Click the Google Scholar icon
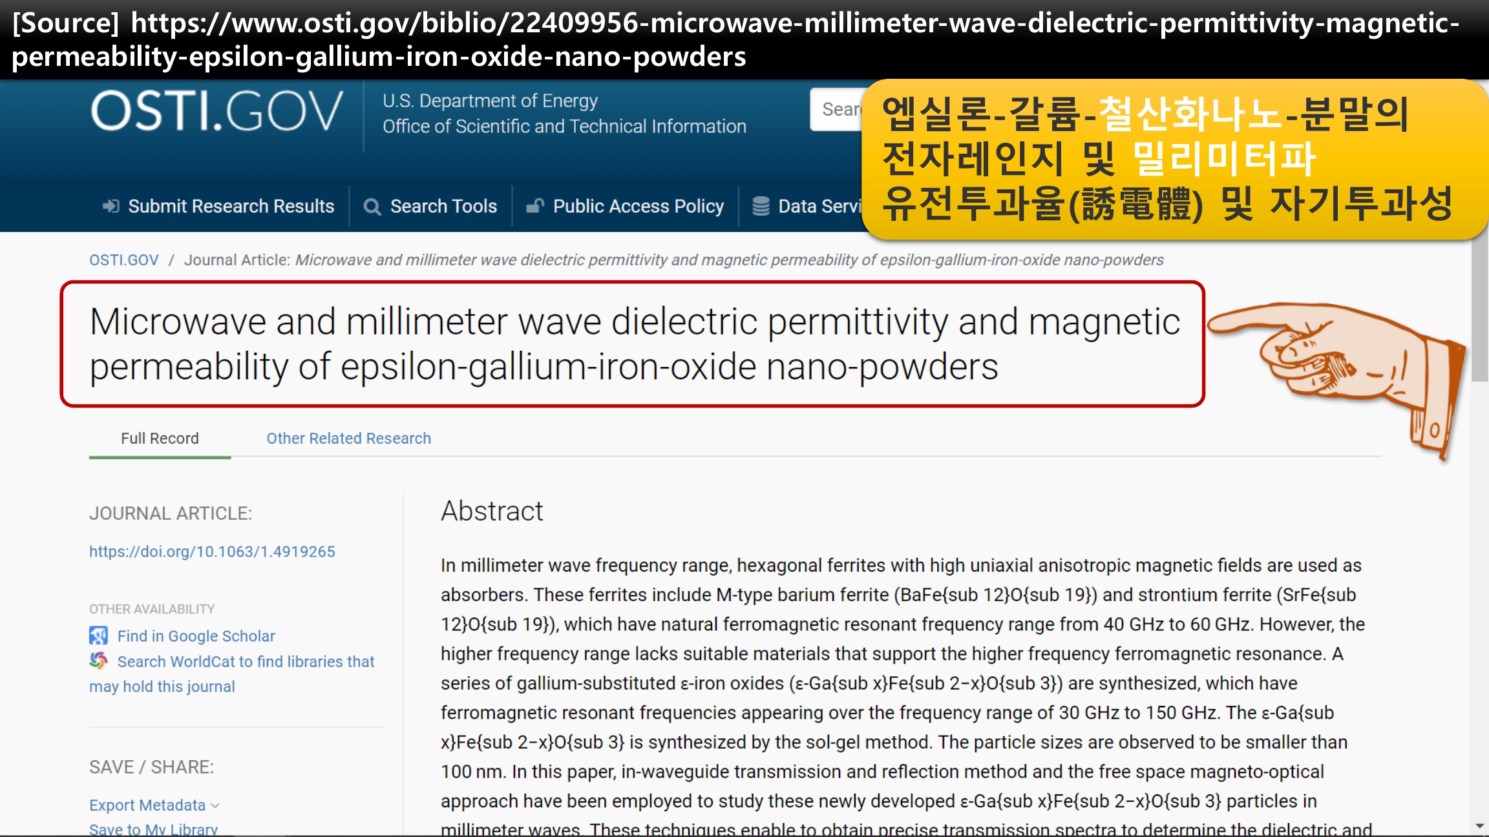This screenshot has height=837, width=1489. click(98, 635)
